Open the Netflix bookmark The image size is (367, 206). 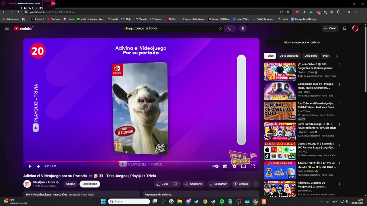[x=170, y=19]
